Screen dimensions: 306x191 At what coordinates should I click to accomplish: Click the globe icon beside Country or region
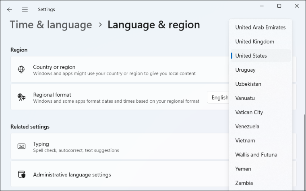coord(21,70)
